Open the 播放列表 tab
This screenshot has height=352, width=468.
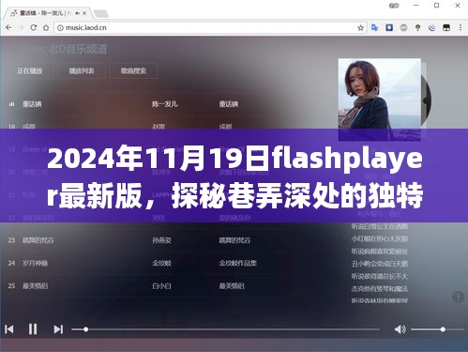(x=82, y=71)
